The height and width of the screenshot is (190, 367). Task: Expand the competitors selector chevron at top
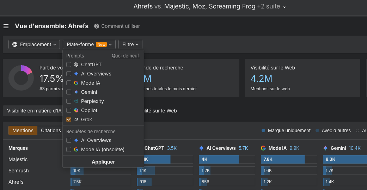285,7
